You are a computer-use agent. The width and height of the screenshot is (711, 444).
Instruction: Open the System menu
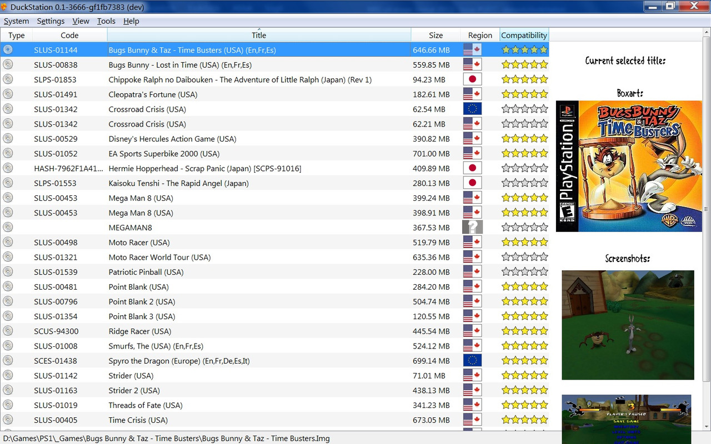(x=16, y=21)
